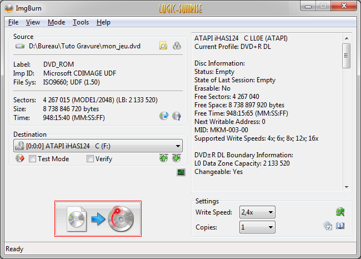This screenshot has width=361, height=259.
Task: Start burning with the large Write button
Action: point(98,218)
